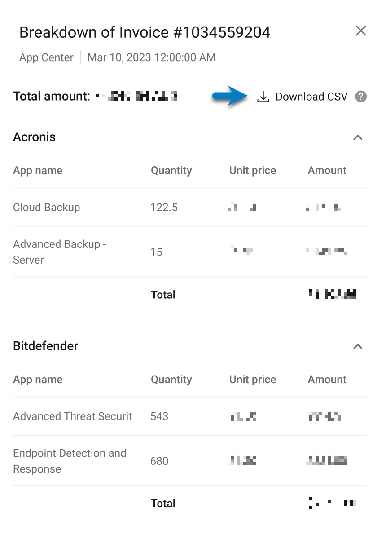
Task: Open the help question mark icon
Action: (361, 97)
